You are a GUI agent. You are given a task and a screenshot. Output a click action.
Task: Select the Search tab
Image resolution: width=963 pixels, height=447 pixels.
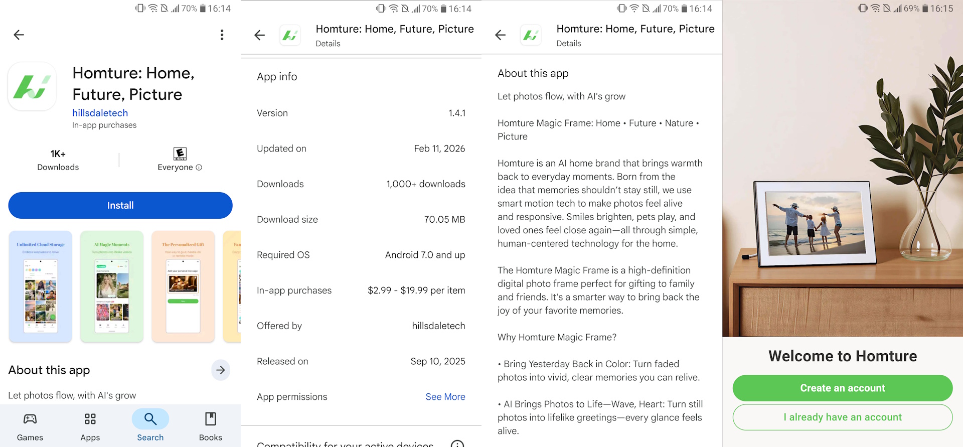click(150, 426)
